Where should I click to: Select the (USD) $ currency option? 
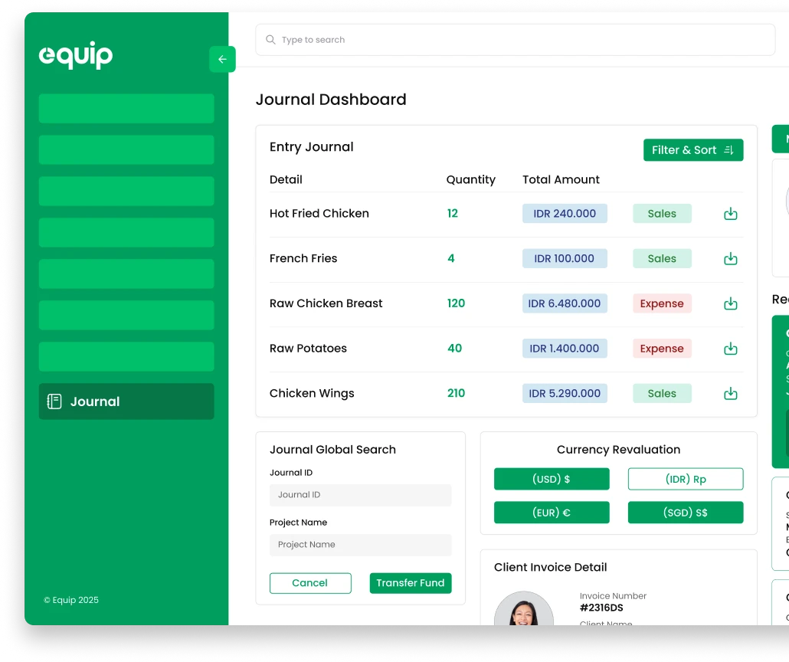552,479
